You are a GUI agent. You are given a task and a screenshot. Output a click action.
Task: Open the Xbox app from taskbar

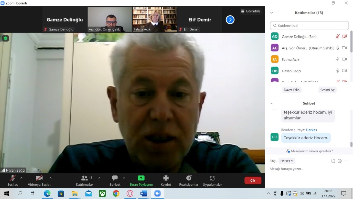[x=102, y=193]
